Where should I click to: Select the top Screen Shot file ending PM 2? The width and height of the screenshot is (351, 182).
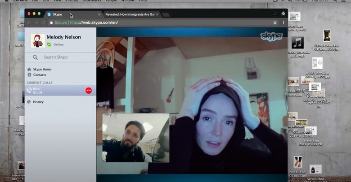tap(294, 17)
